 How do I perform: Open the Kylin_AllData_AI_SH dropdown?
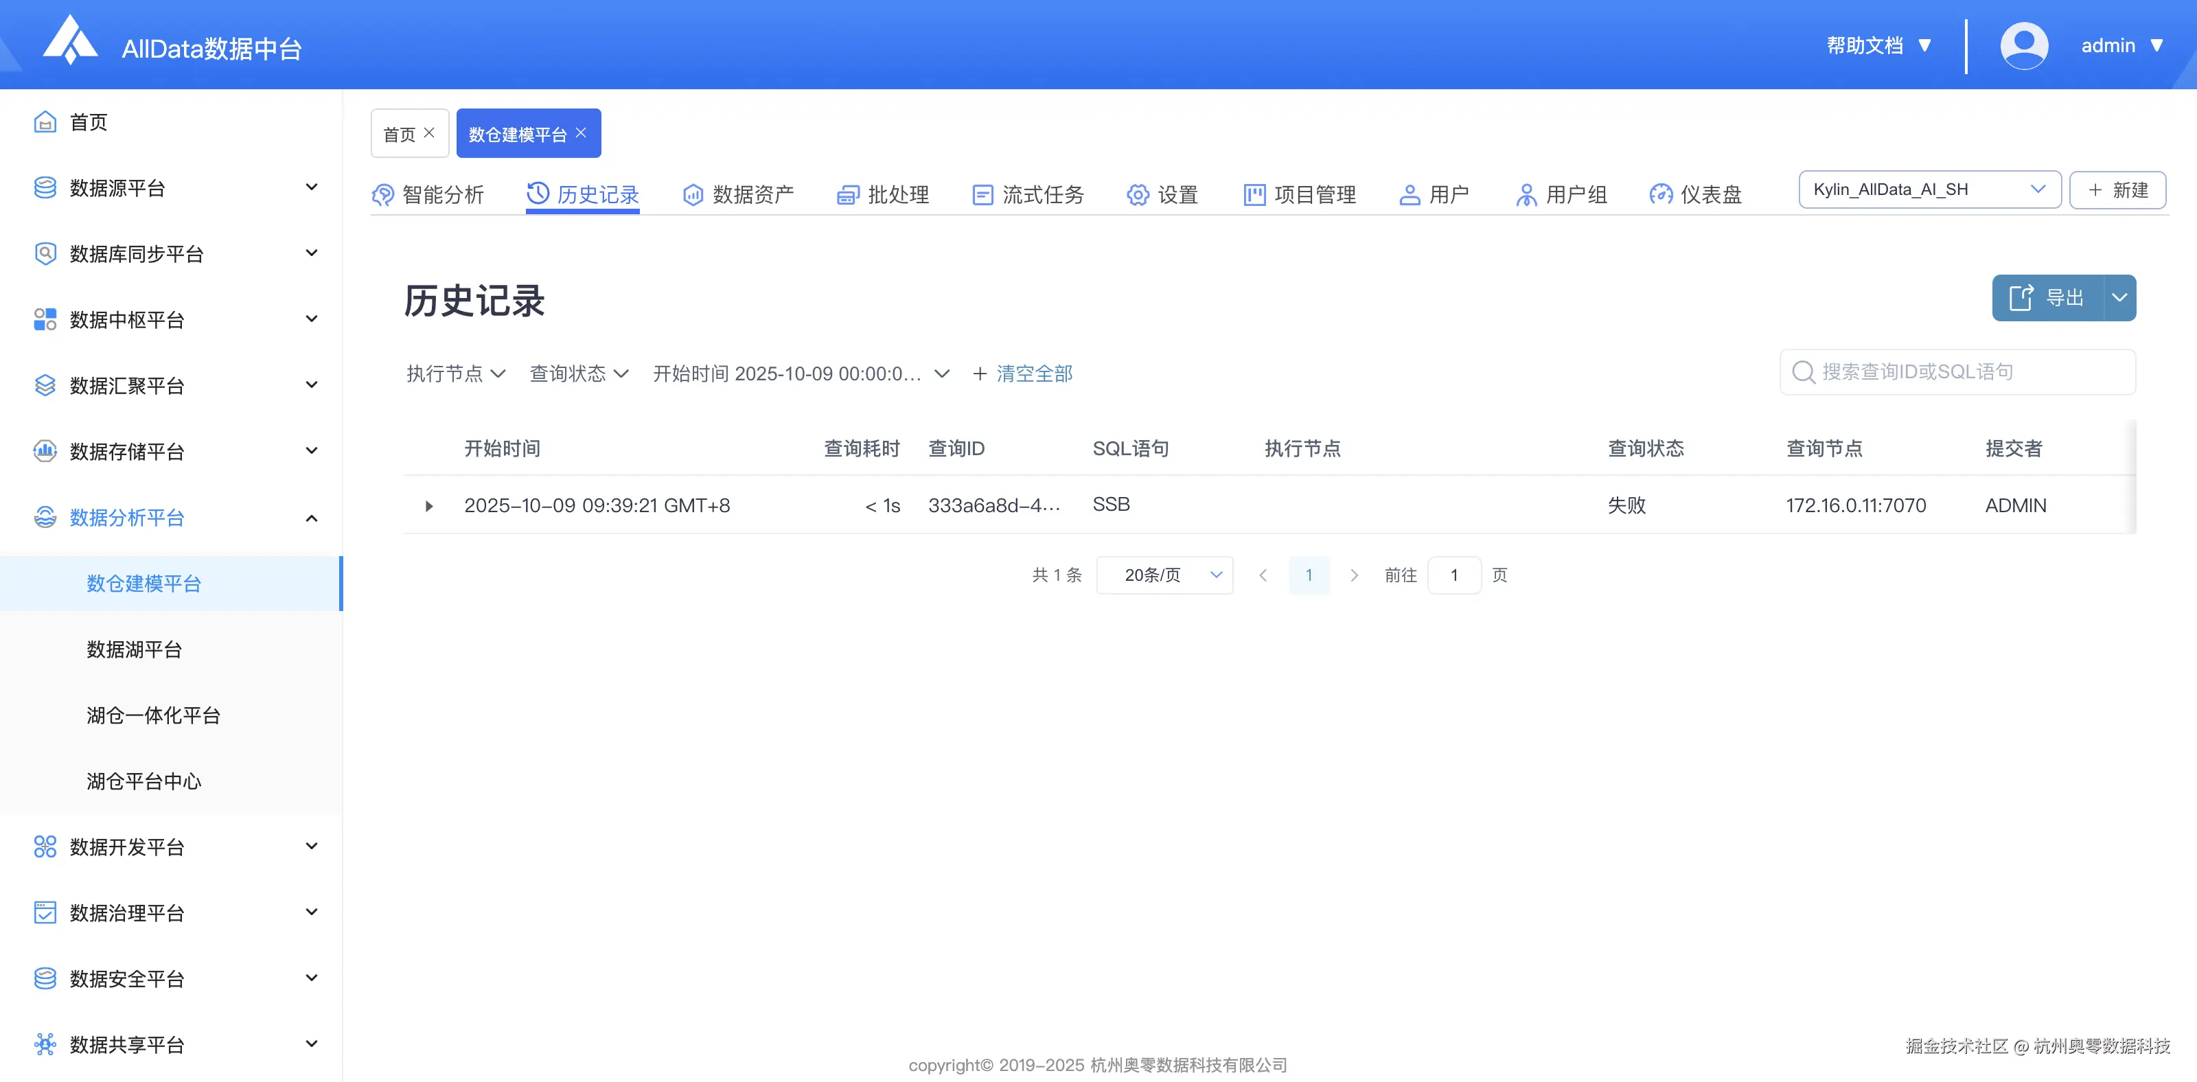(1929, 189)
